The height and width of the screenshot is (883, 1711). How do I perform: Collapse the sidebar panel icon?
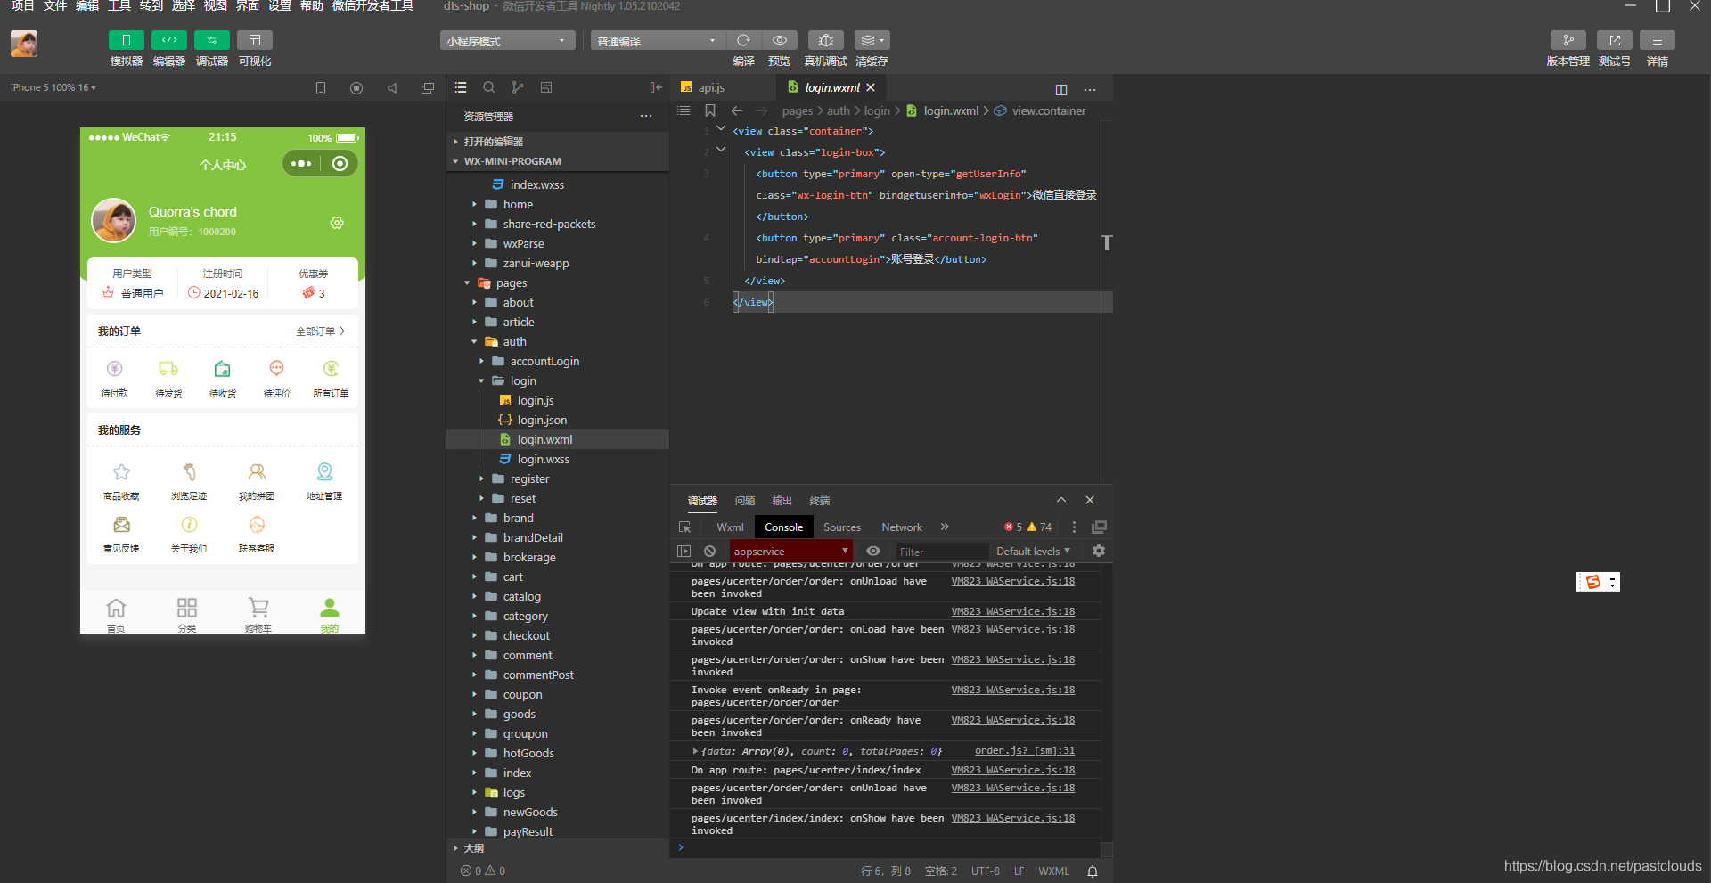pyautogui.click(x=656, y=87)
